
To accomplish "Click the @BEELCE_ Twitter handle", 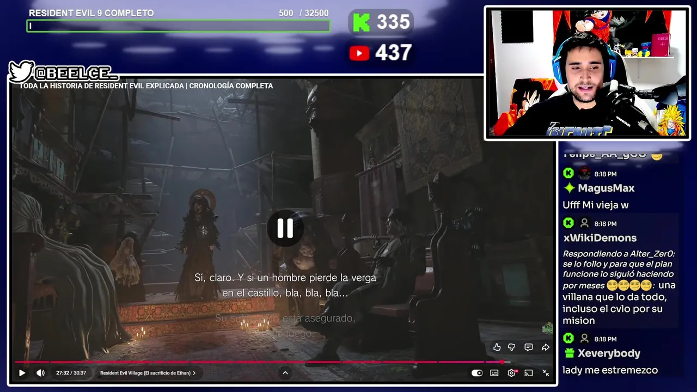I will (x=75, y=73).
